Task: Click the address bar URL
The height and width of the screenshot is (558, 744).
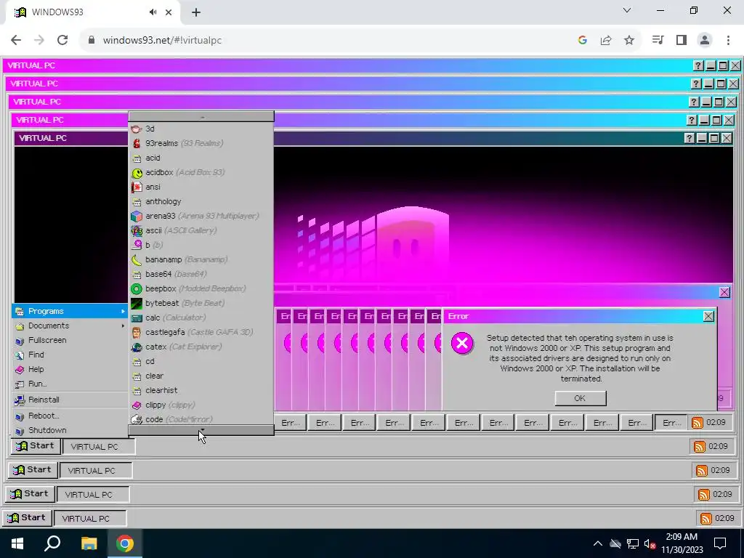Action: pyautogui.click(x=162, y=41)
